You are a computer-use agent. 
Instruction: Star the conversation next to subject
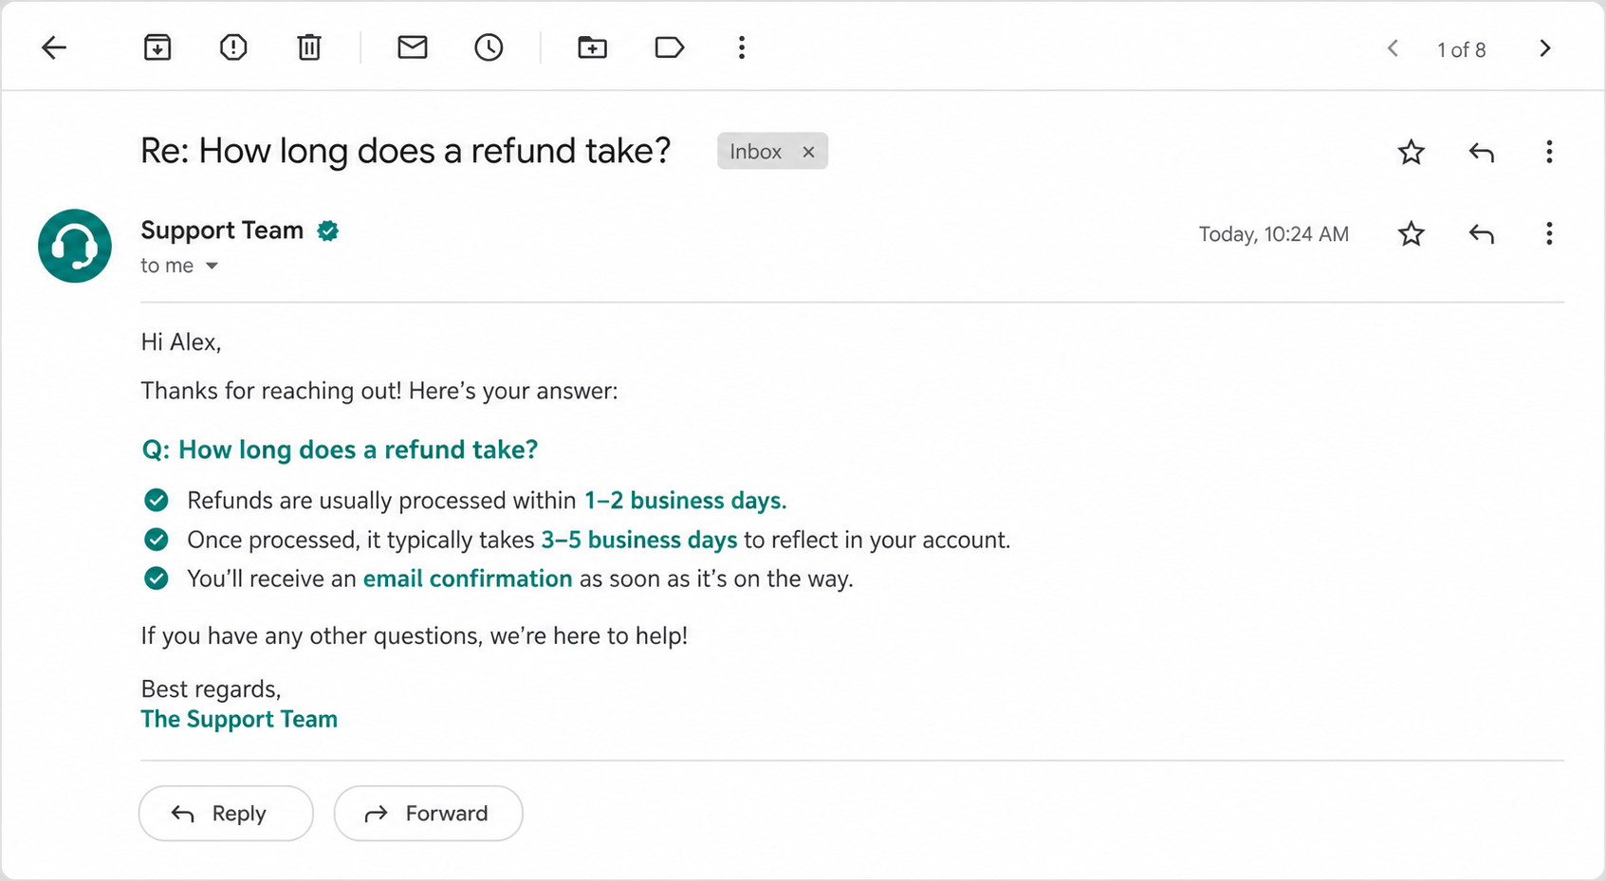tap(1412, 152)
